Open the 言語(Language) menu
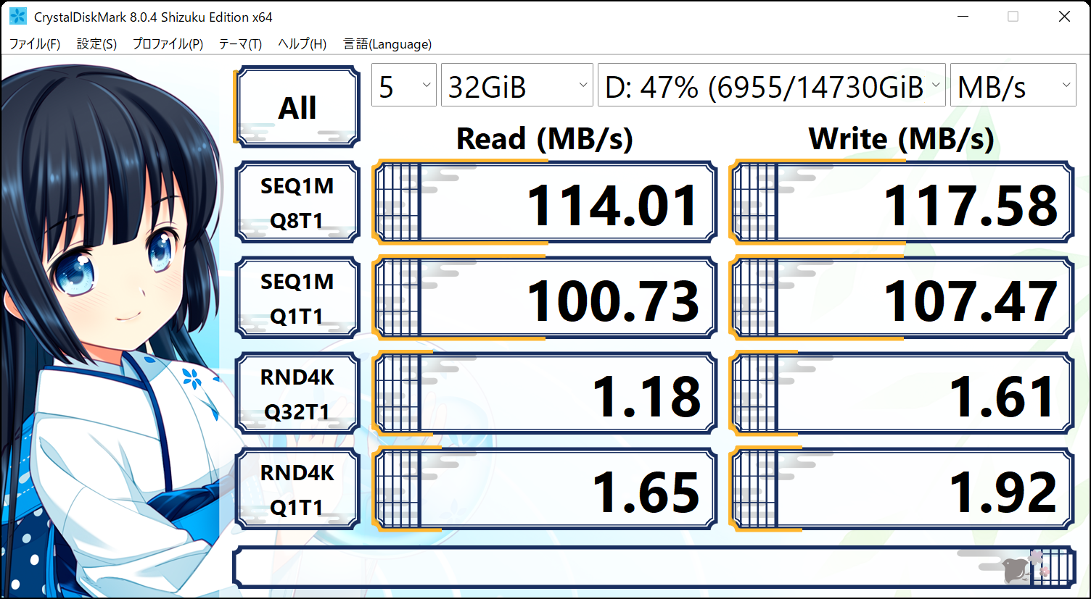The height and width of the screenshot is (599, 1091). click(x=387, y=44)
